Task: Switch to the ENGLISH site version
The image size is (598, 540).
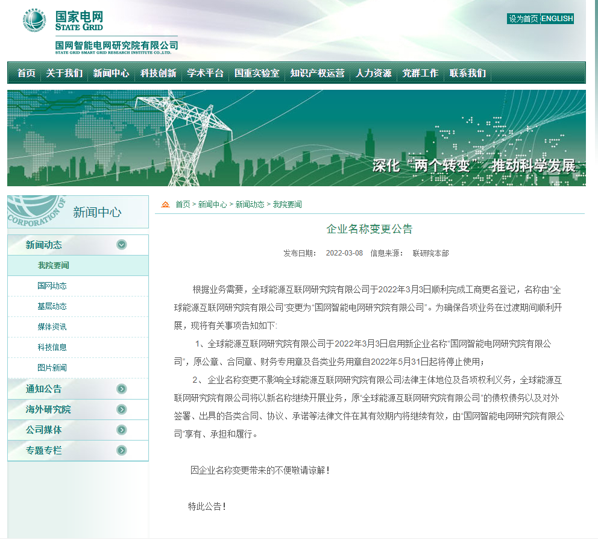Action: click(557, 18)
